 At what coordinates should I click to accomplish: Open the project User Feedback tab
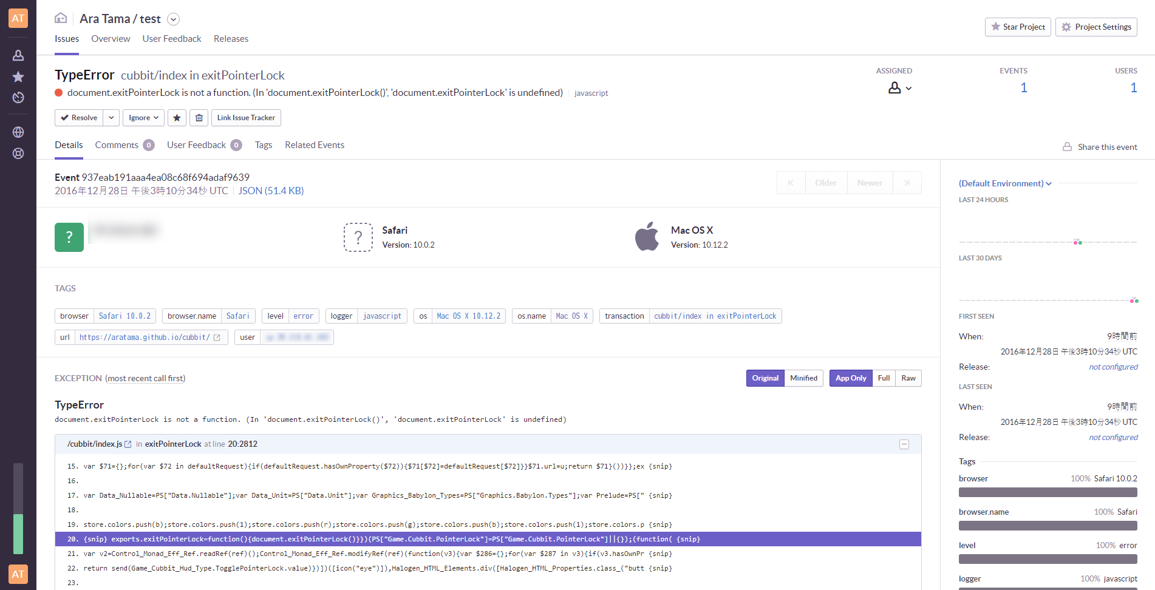pyautogui.click(x=172, y=39)
